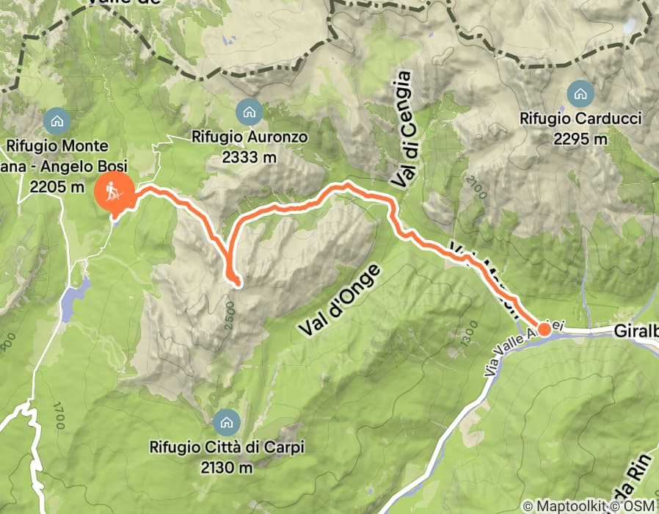Click the orange route end point dot
Screen dimensions: 659x514
[545, 330]
